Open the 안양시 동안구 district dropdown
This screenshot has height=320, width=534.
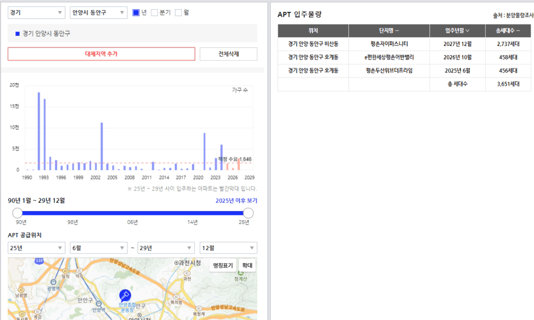(98, 13)
